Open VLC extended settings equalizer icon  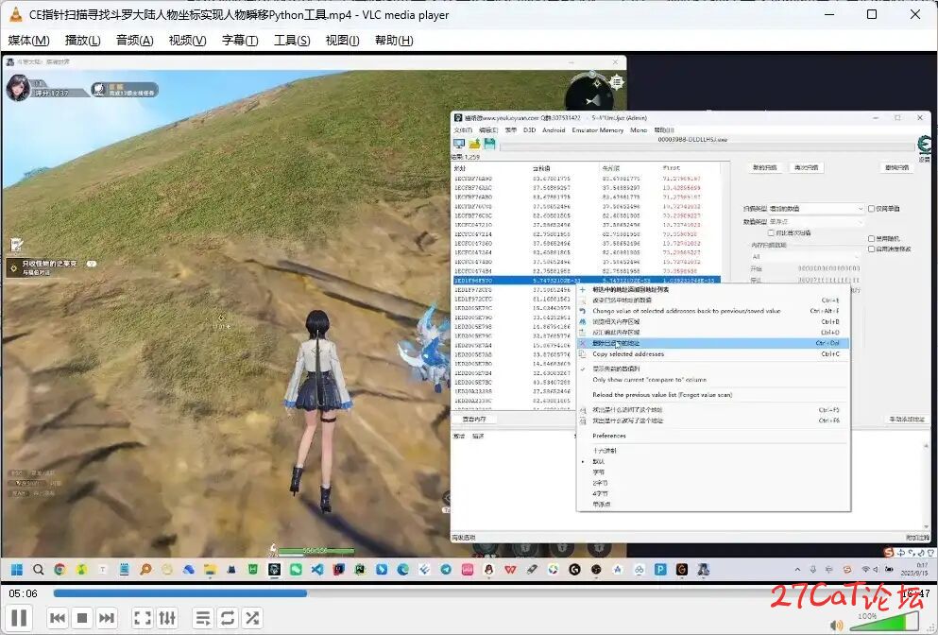click(x=167, y=618)
